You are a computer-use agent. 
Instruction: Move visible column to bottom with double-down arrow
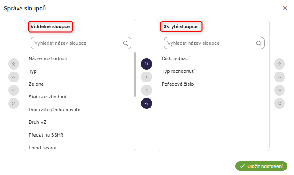[14, 103]
